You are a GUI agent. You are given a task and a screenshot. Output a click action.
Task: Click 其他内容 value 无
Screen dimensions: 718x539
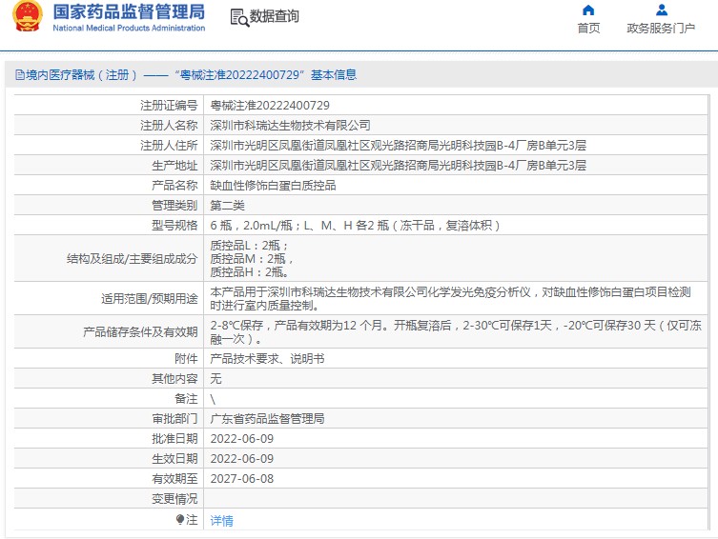coord(215,378)
